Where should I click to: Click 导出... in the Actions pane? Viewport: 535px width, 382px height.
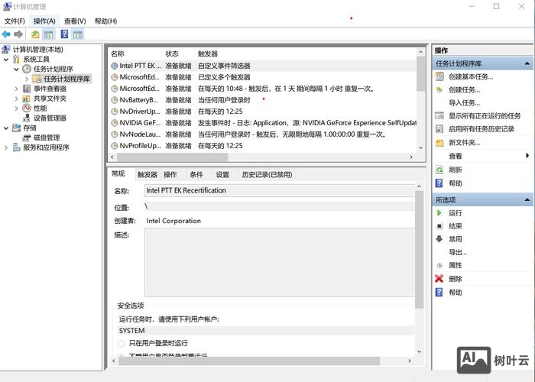[458, 252]
